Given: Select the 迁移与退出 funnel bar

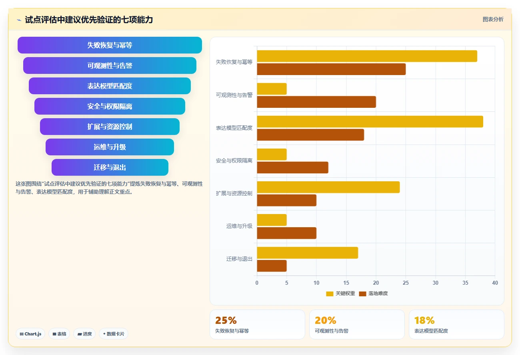Looking at the screenshot, I should 110,167.
